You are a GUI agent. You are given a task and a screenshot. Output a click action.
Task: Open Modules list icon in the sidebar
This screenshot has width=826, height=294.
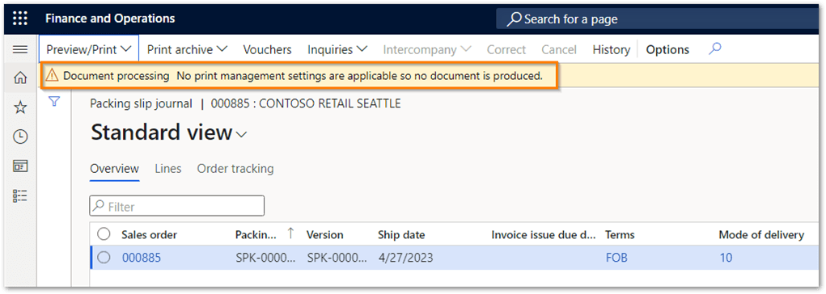click(20, 196)
